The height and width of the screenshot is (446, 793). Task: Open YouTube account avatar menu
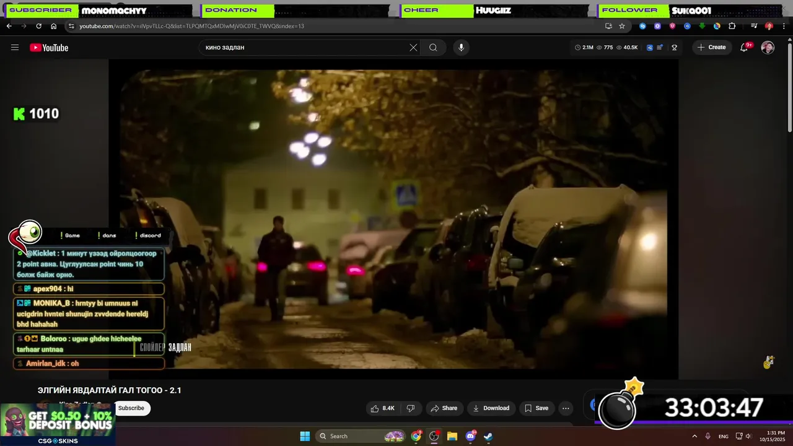(x=768, y=47)
